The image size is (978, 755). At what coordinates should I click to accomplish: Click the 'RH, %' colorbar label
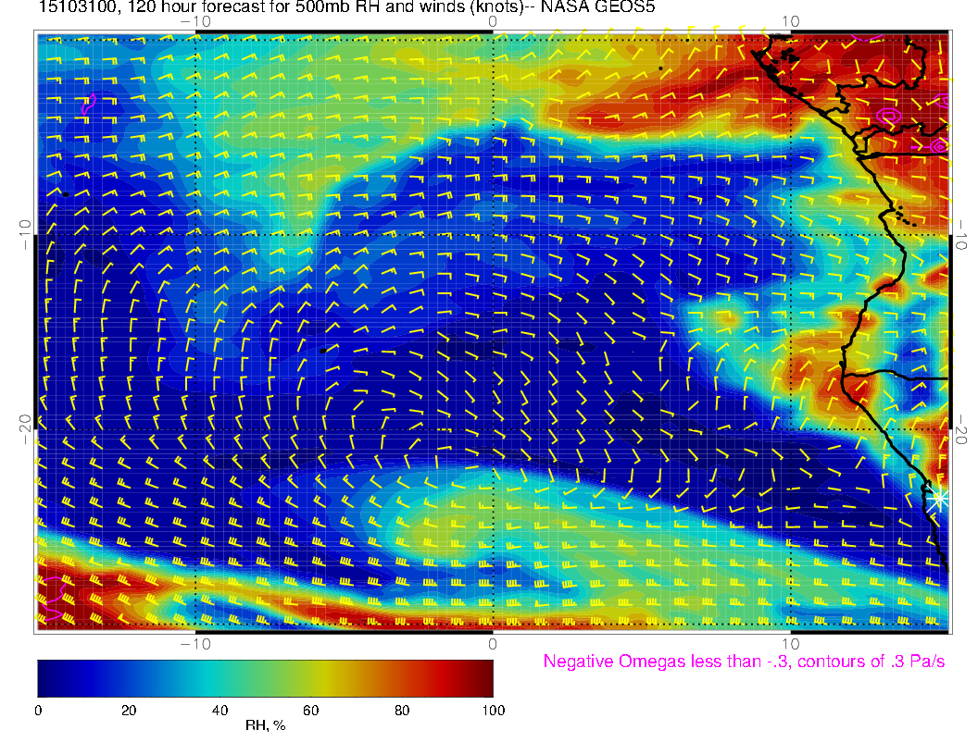(265, 726)
